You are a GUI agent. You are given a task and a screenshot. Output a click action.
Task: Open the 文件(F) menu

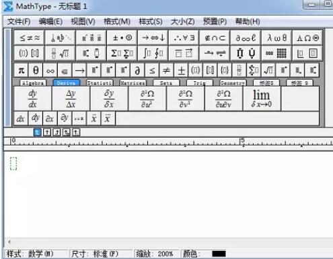click(x=19, y=21)
